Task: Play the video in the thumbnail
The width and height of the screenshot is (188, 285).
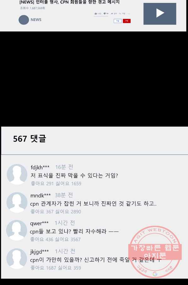Action: pos(160,14)
